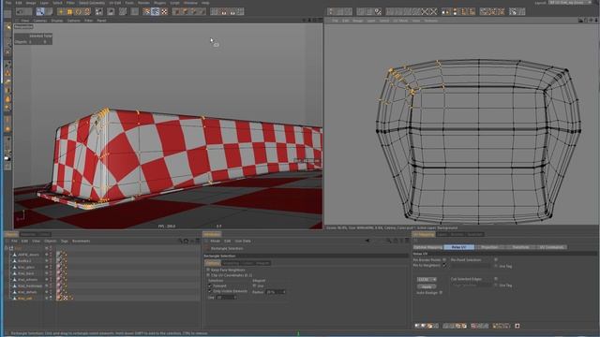Image resolution: width=600 pixels, height=337 pixels.
Task: Toggle Pin to Neighbors checkbox
Action: [x=444, y=265]
